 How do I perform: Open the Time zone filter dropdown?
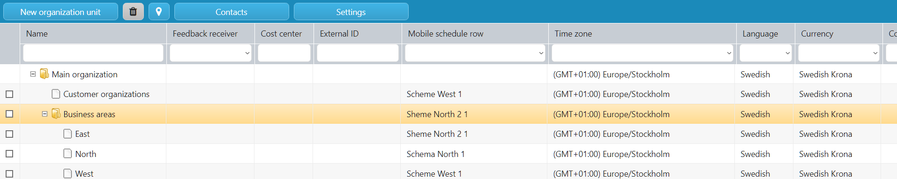pos(642,53)
